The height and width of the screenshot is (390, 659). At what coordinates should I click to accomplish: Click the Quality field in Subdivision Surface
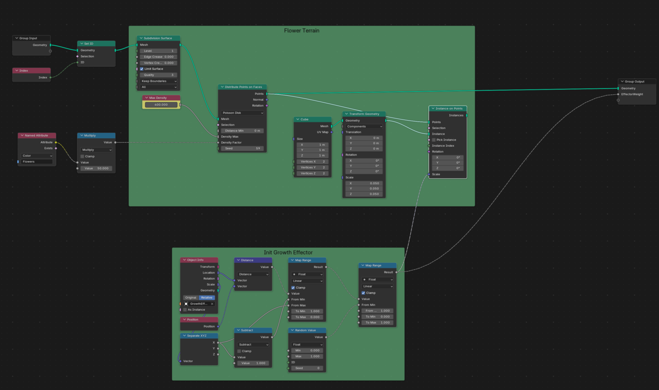coord(159,75)
